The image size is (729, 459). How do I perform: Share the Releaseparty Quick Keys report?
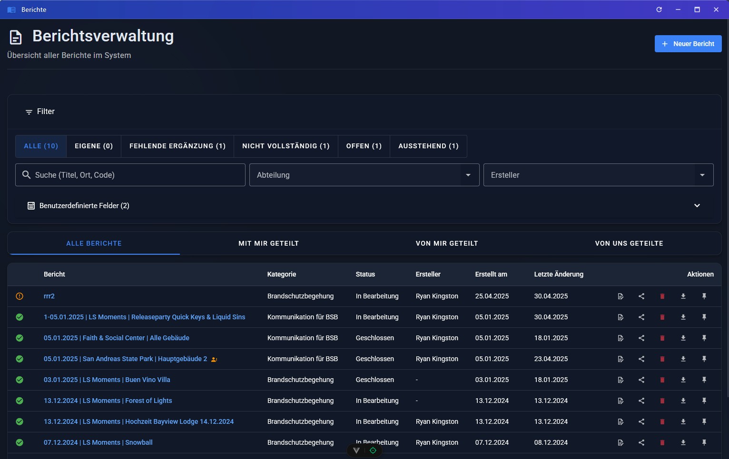641,317
